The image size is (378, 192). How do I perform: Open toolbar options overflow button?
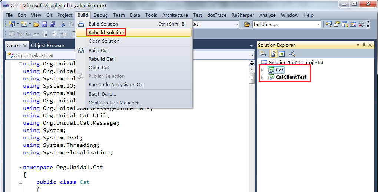pyautogui.click(x=368, y=24)
